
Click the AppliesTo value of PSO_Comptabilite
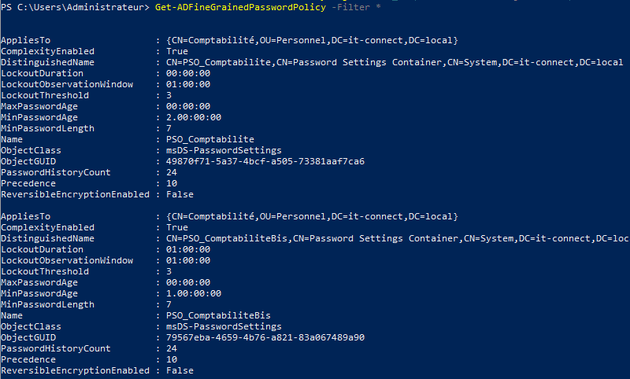313,40
